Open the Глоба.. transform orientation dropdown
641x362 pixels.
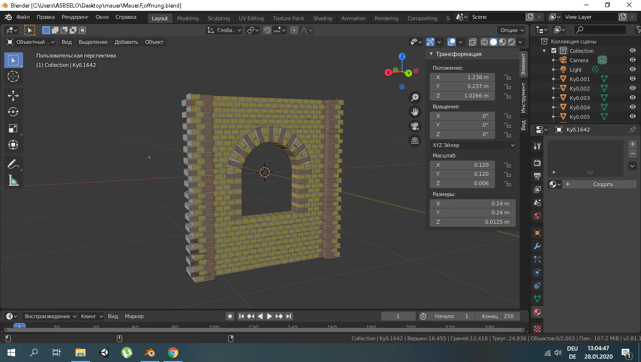click(x=224, y=30)
